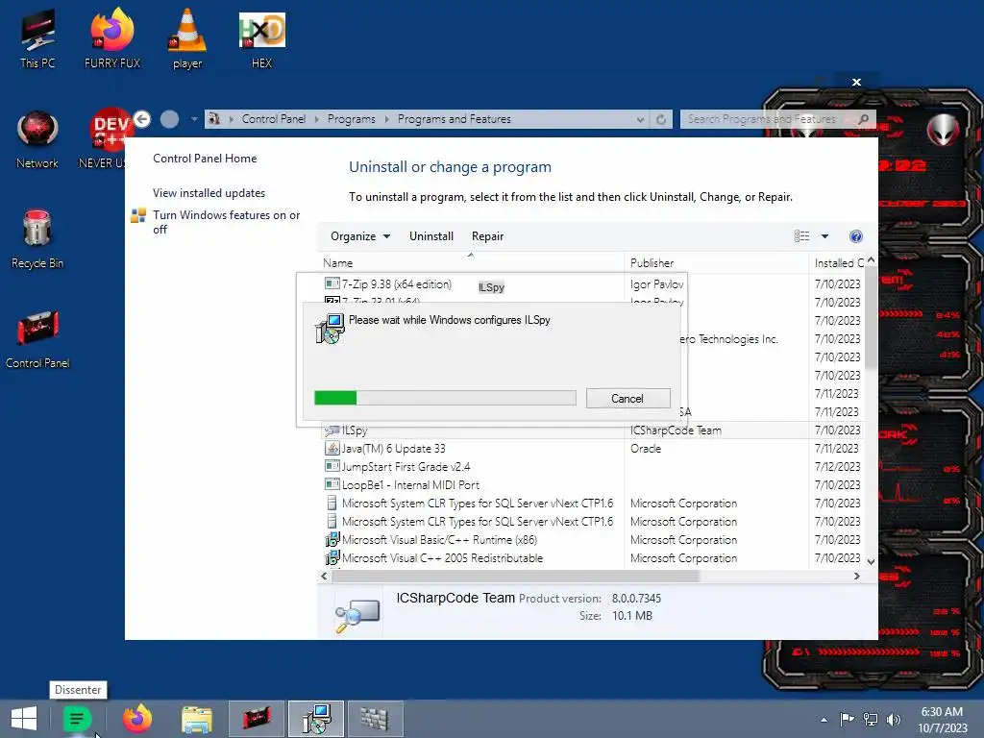
Task: Click ICSharpCode Team publisher cell
Action: 676,430
